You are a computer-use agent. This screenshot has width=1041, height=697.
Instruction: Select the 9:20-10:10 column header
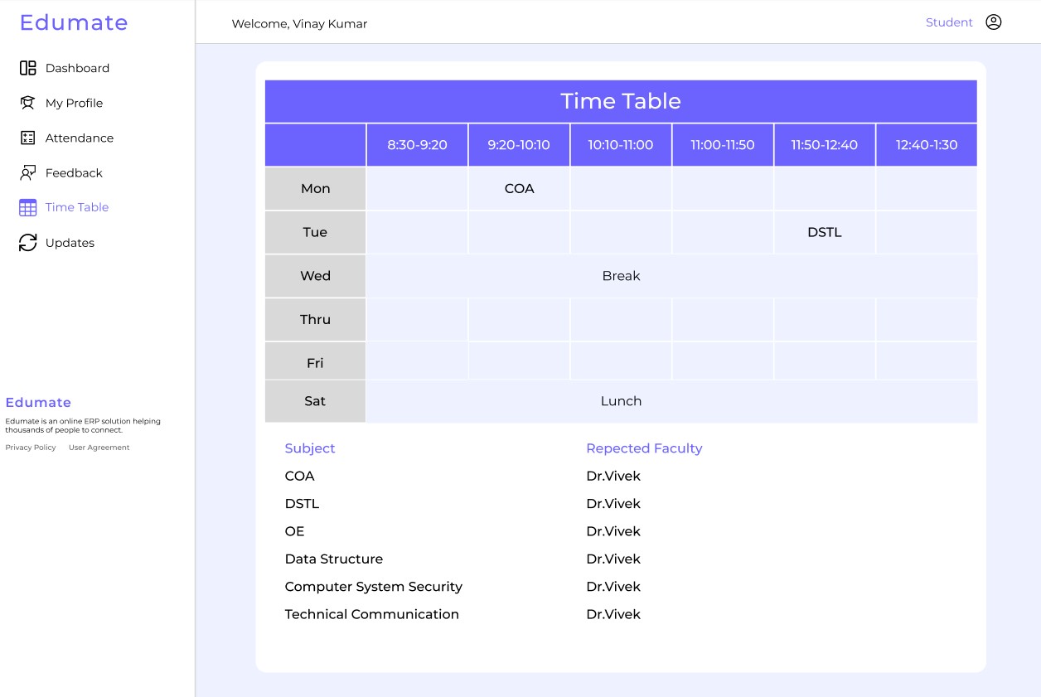tap(519, 145)
